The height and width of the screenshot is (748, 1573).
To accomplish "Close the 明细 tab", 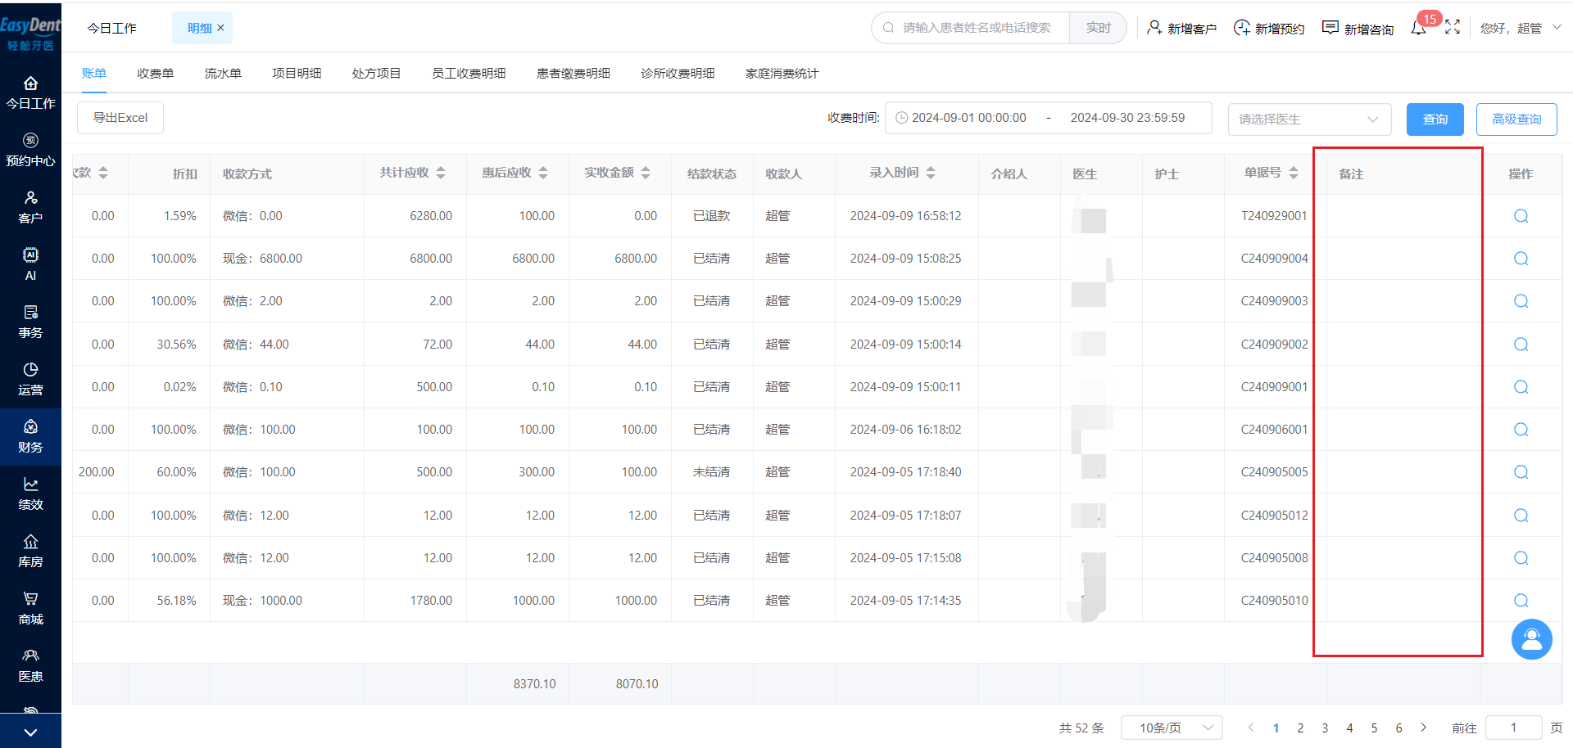I will point(220,28).
